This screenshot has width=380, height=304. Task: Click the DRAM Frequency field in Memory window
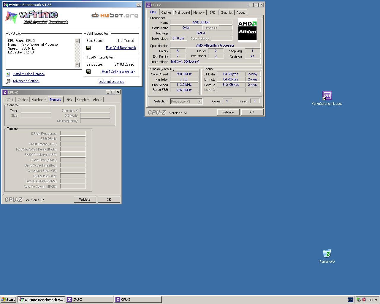click(x=73, y=134)
